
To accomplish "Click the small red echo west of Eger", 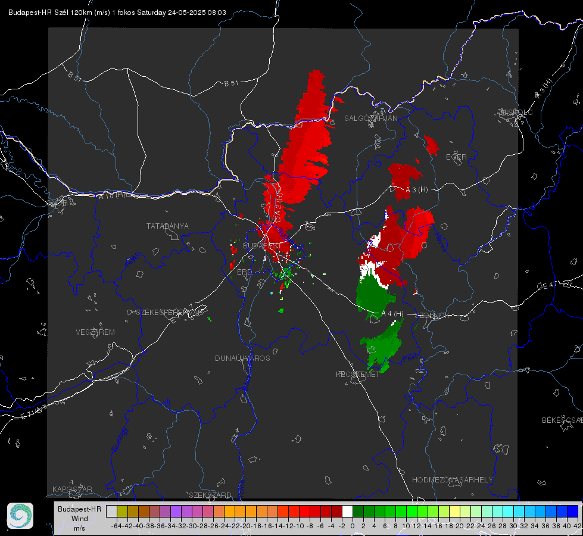I will point(431,145).
